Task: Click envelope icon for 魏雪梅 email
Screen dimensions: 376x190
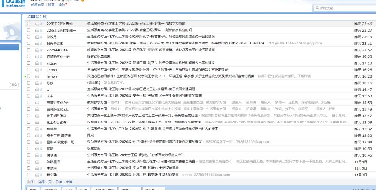Action: click(x=37, y=129)
